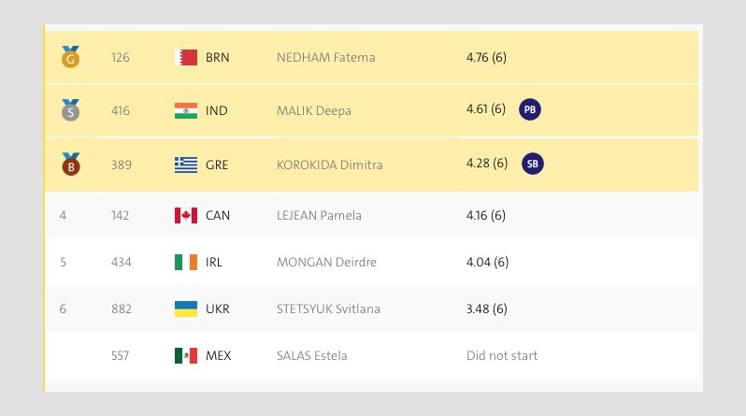Click STETSYUK Svitlana name
This screenshot has width=746, height=416.
[x=328, y=308]
